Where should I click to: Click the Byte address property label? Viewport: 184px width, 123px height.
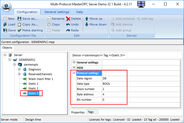point(85,94)
